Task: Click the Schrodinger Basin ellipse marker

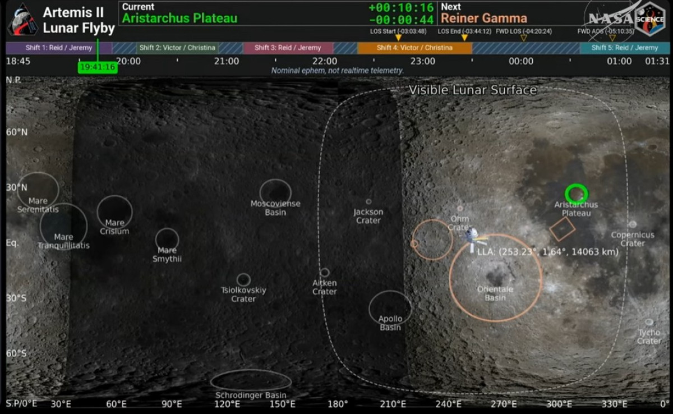Action: click(251, 380)
